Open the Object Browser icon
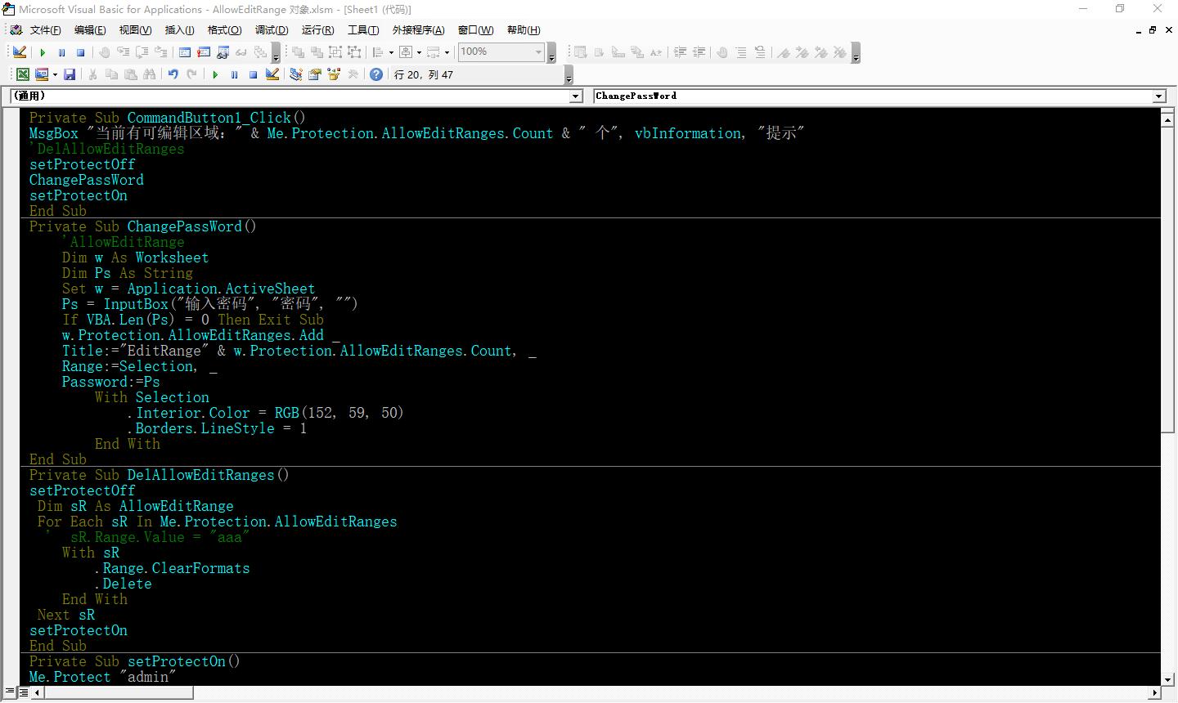This screenshot has width=1178, height=703. pyautogui.click(x=334, y=74)
